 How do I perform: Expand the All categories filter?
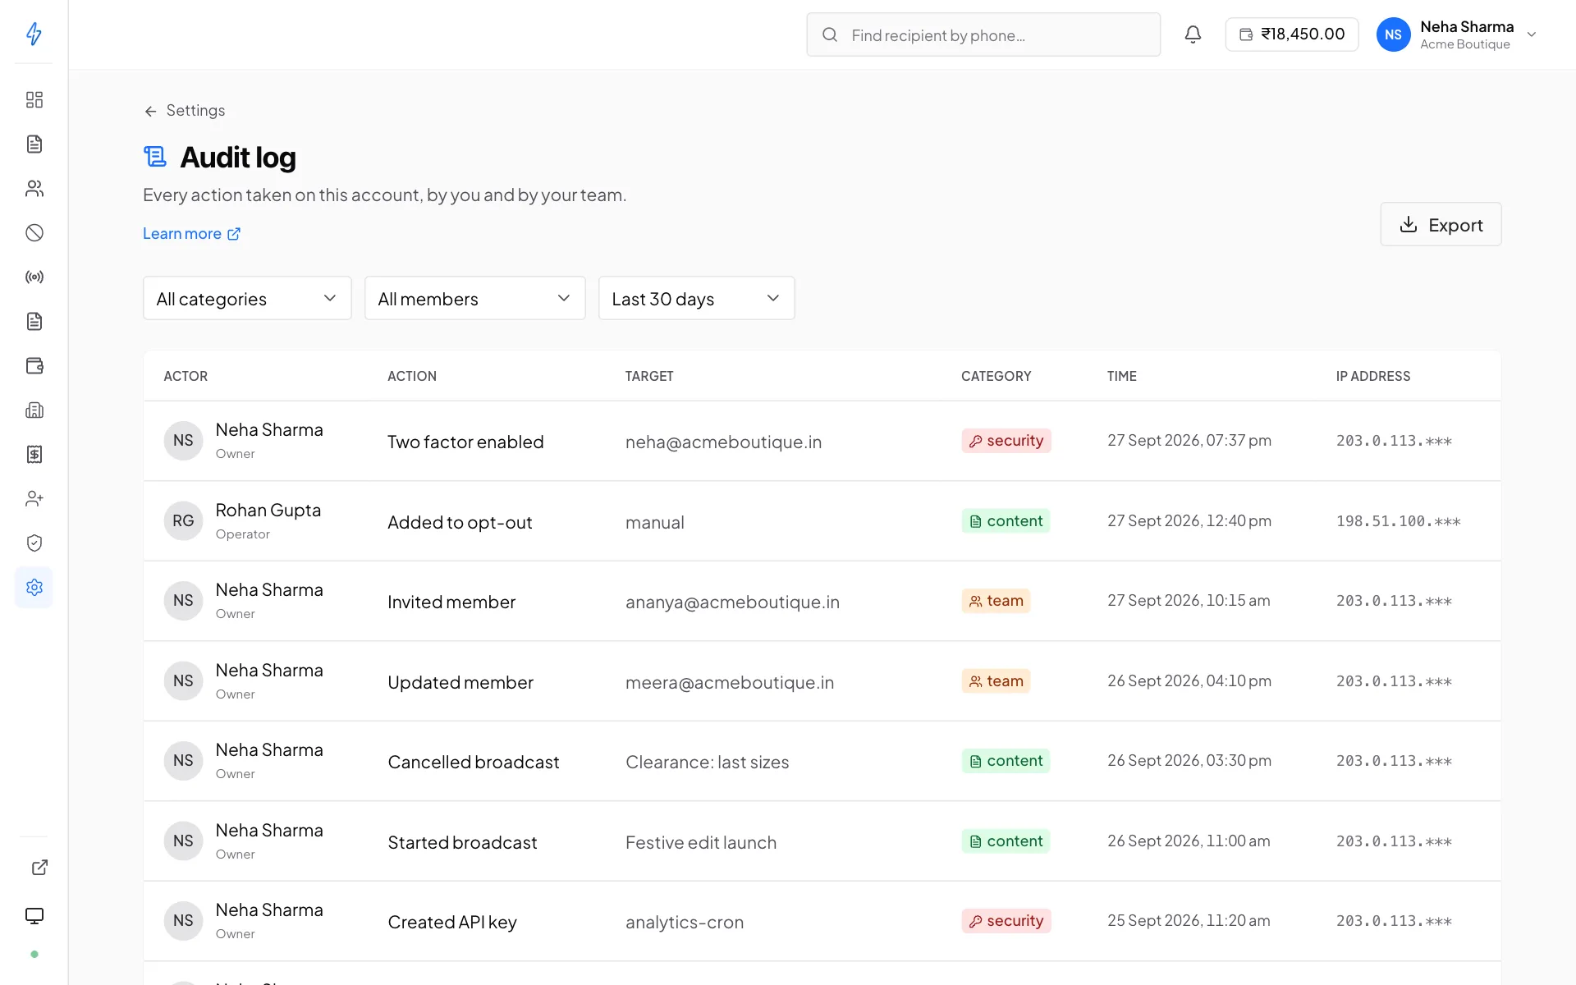(x=247, y=298)
